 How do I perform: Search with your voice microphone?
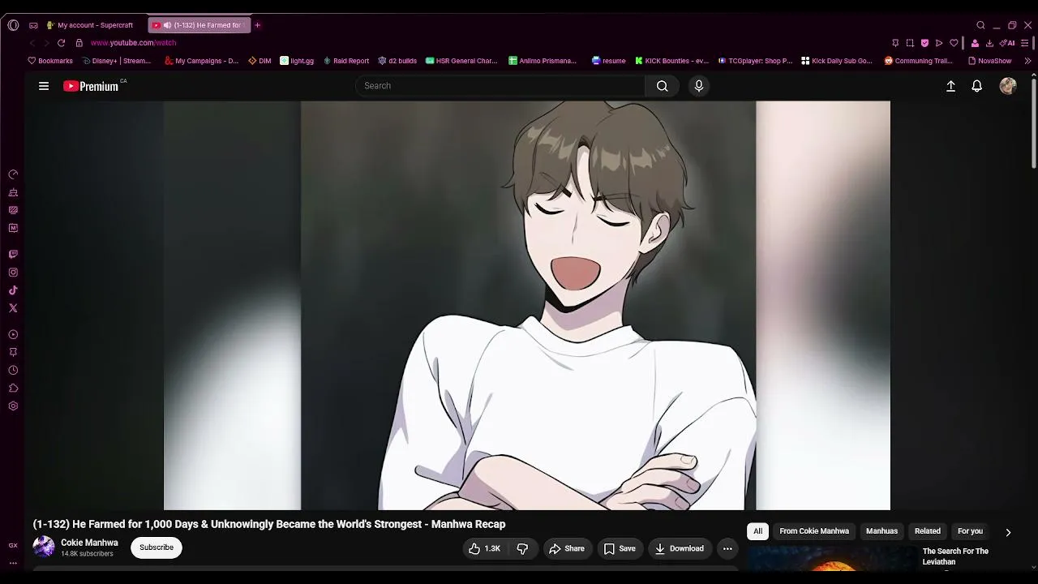pyautogui.click(x=699, y=86)
